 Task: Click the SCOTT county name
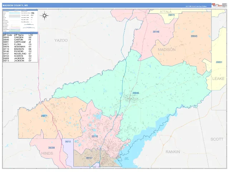217,139
